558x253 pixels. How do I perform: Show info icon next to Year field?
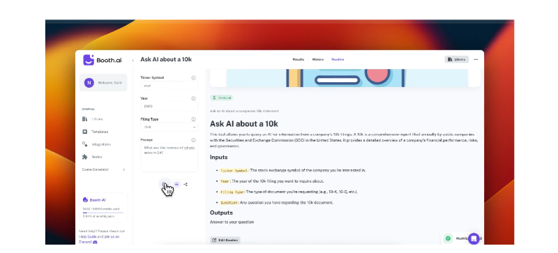[194, 98]
